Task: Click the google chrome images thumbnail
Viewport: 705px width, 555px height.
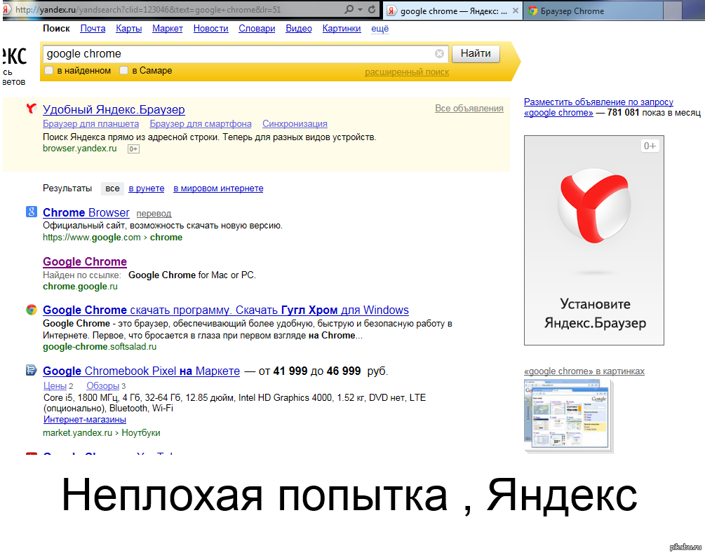Action: (569, 416)
